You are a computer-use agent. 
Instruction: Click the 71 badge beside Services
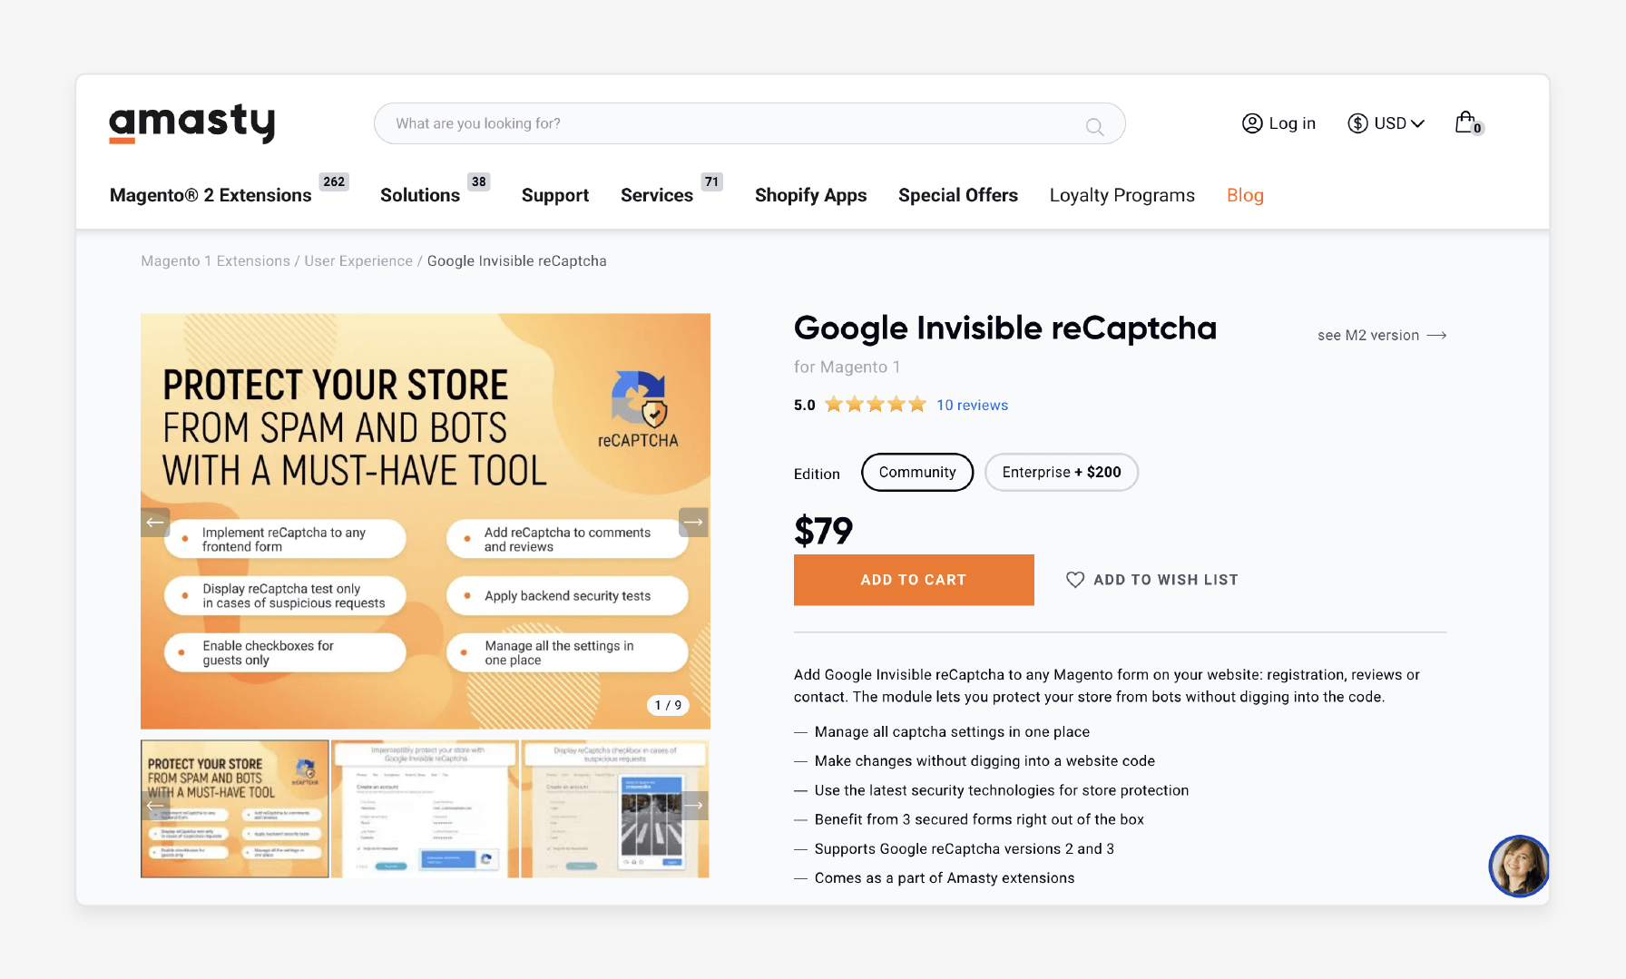pos(712,181)
